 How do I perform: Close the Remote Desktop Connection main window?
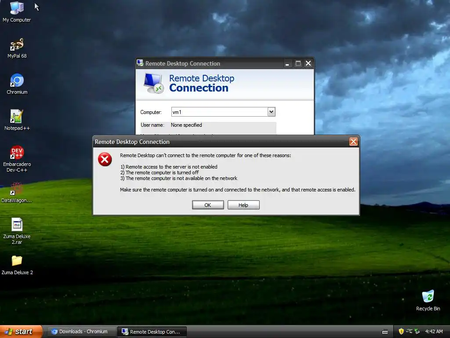click(x=308, y=63)
